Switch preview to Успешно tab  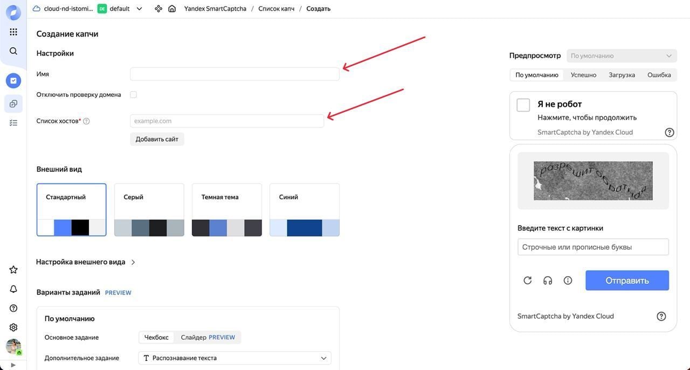tap(583, 75)
